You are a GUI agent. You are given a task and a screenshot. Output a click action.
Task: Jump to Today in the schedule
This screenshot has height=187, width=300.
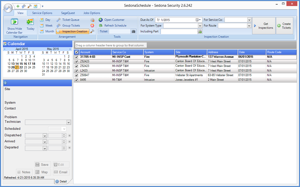[31, 24]
